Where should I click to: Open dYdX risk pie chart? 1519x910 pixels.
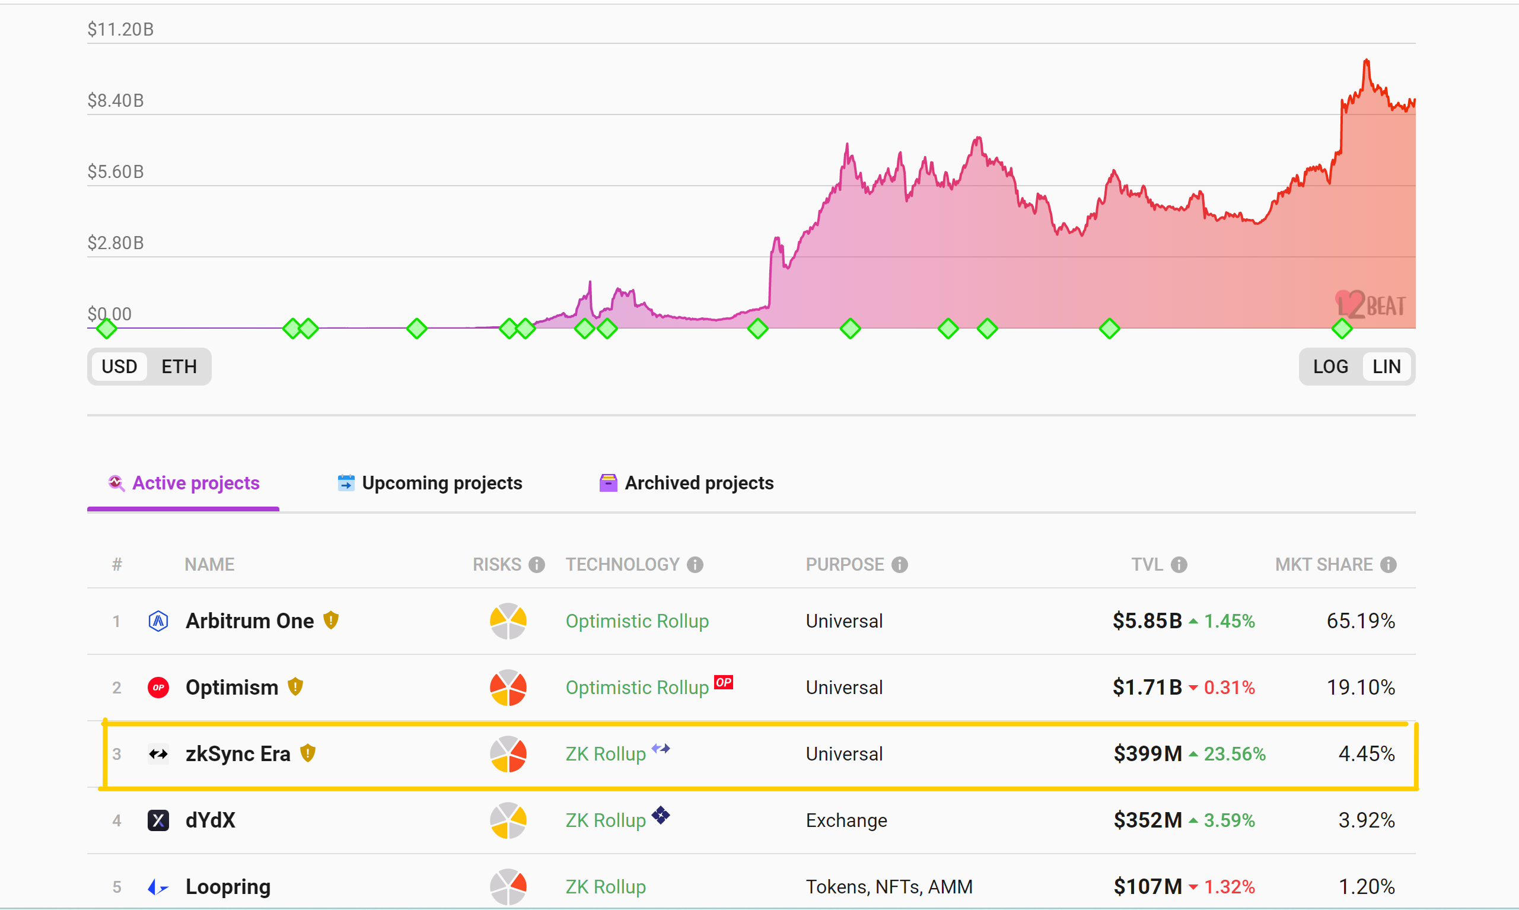click(x=508, y=820)
